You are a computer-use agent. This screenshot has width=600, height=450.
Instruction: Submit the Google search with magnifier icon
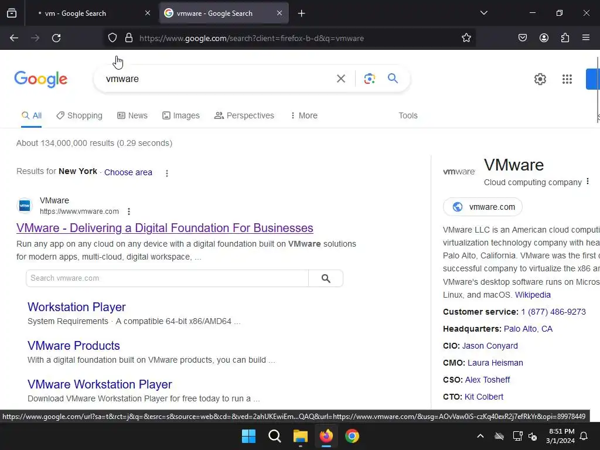[393, 79]
